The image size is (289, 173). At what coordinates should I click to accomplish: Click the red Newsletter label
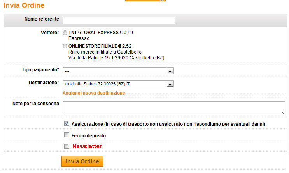pos(87,146)
